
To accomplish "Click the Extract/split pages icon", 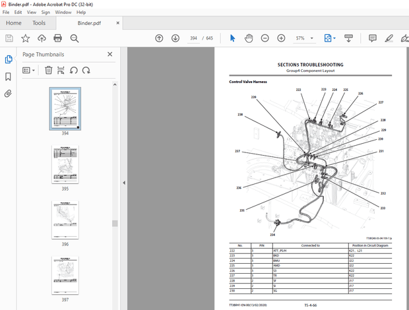I will [61, 70].
